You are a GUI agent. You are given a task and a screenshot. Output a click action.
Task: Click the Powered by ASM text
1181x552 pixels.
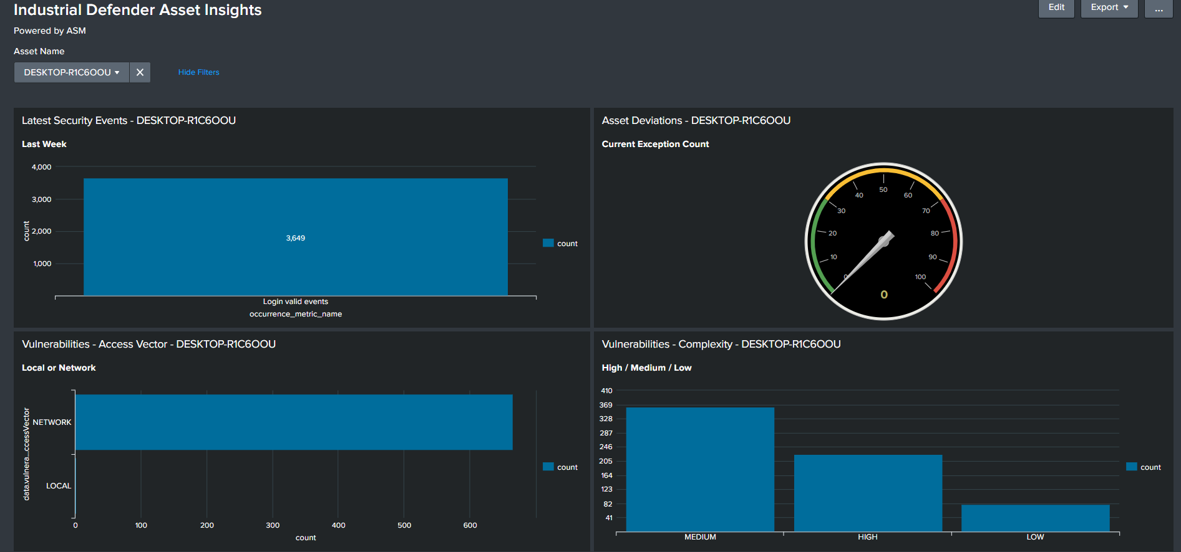pos(50,31)
